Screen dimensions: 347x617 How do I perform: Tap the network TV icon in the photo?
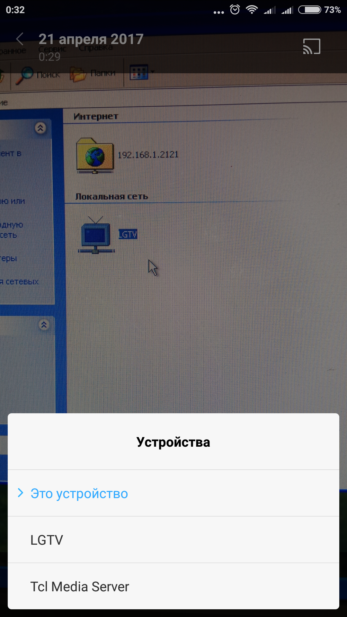96,235
